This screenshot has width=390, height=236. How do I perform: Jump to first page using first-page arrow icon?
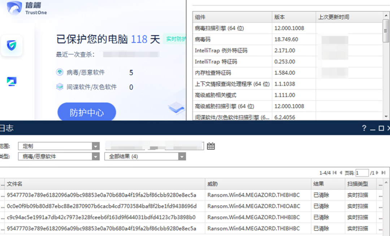(335, 172)
